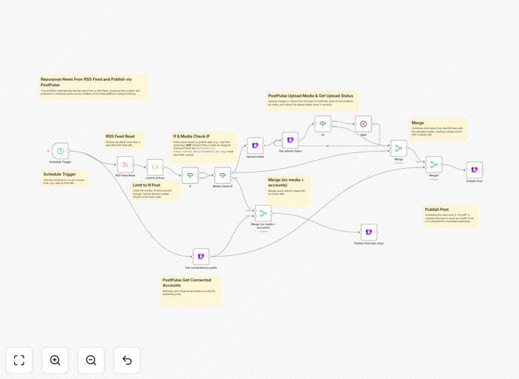
Task: Select the Publish Post node
Action: [x=474, y=170]
